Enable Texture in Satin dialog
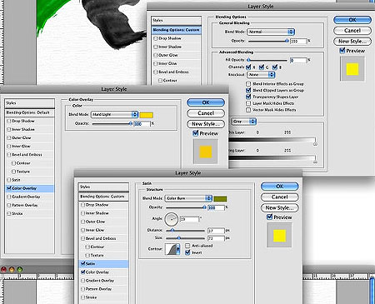This screenshot has width=375, height=304. click(x=87, y=255)
